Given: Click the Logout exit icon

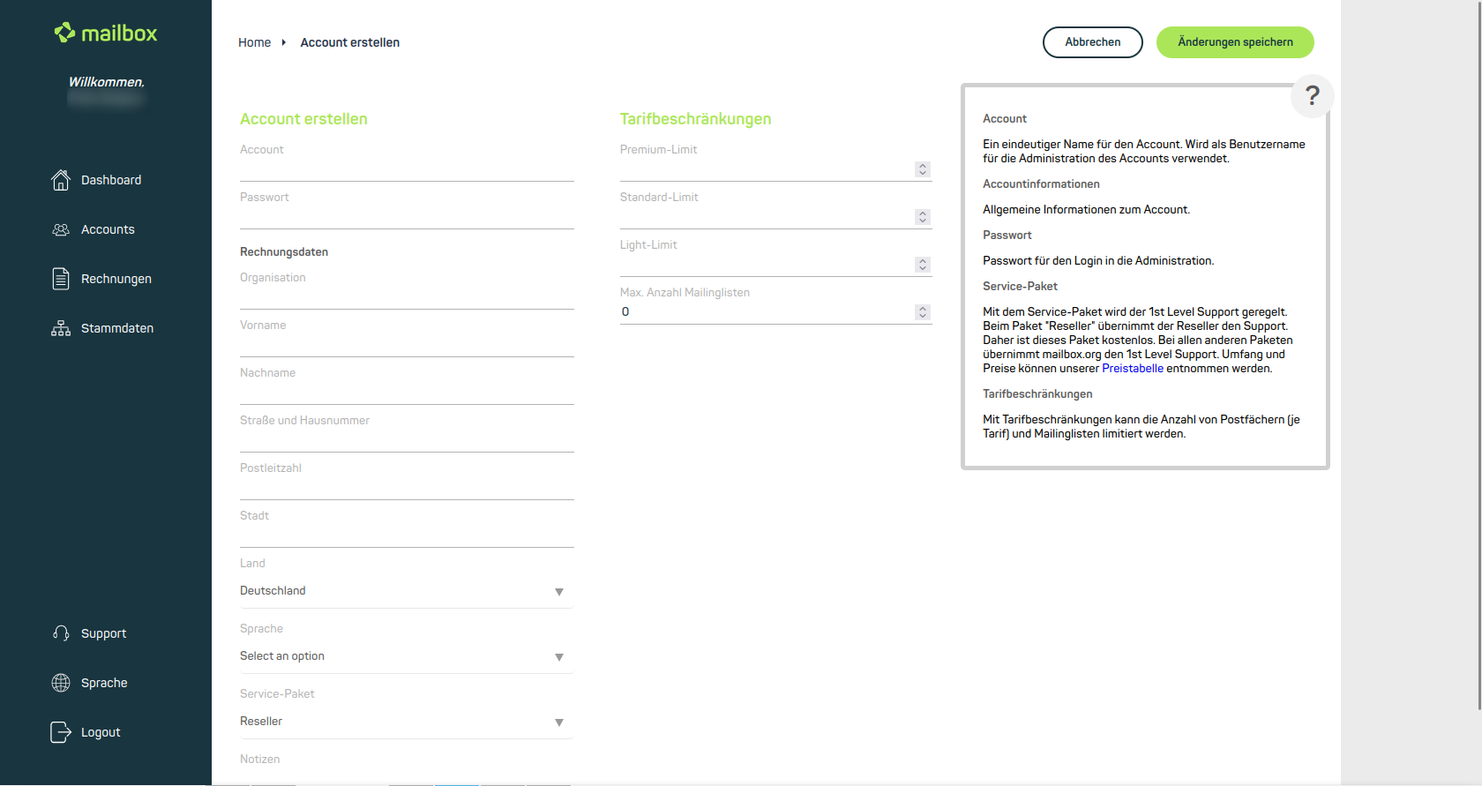Looking at the screenshot, I should coord(61,732).
